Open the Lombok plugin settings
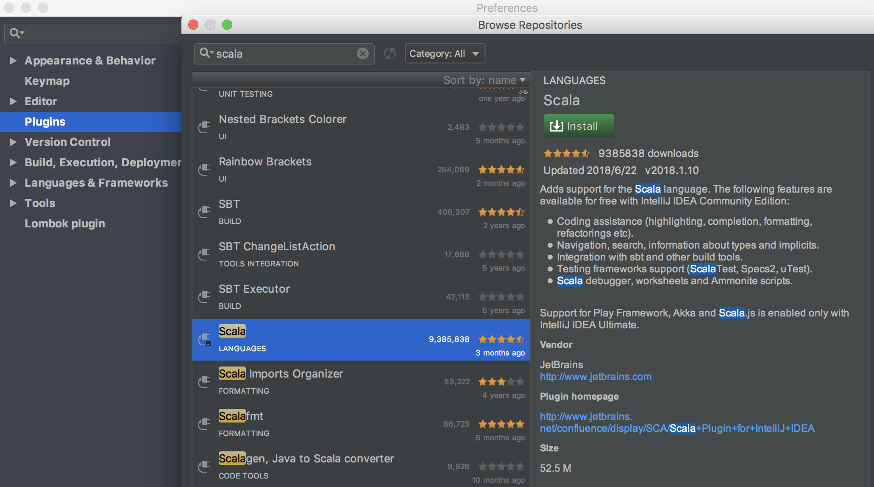This screenshot has height=487, width=874. pos(65,224)
